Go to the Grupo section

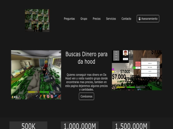pos(84,19)
